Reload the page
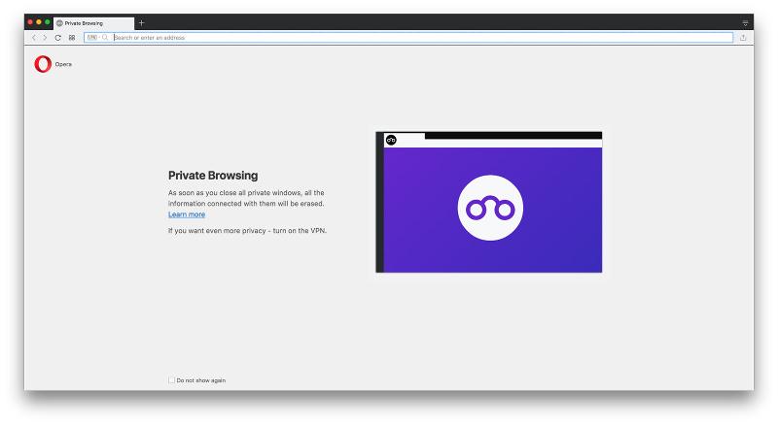Viewport: 778px width, 425px height. click(58, 38)
